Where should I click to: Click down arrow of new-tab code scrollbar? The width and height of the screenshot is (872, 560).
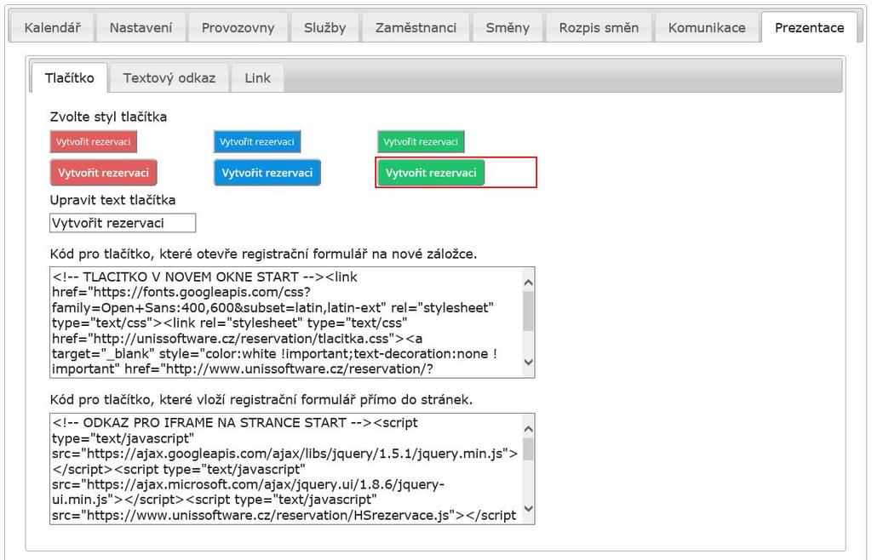[529, 362]
